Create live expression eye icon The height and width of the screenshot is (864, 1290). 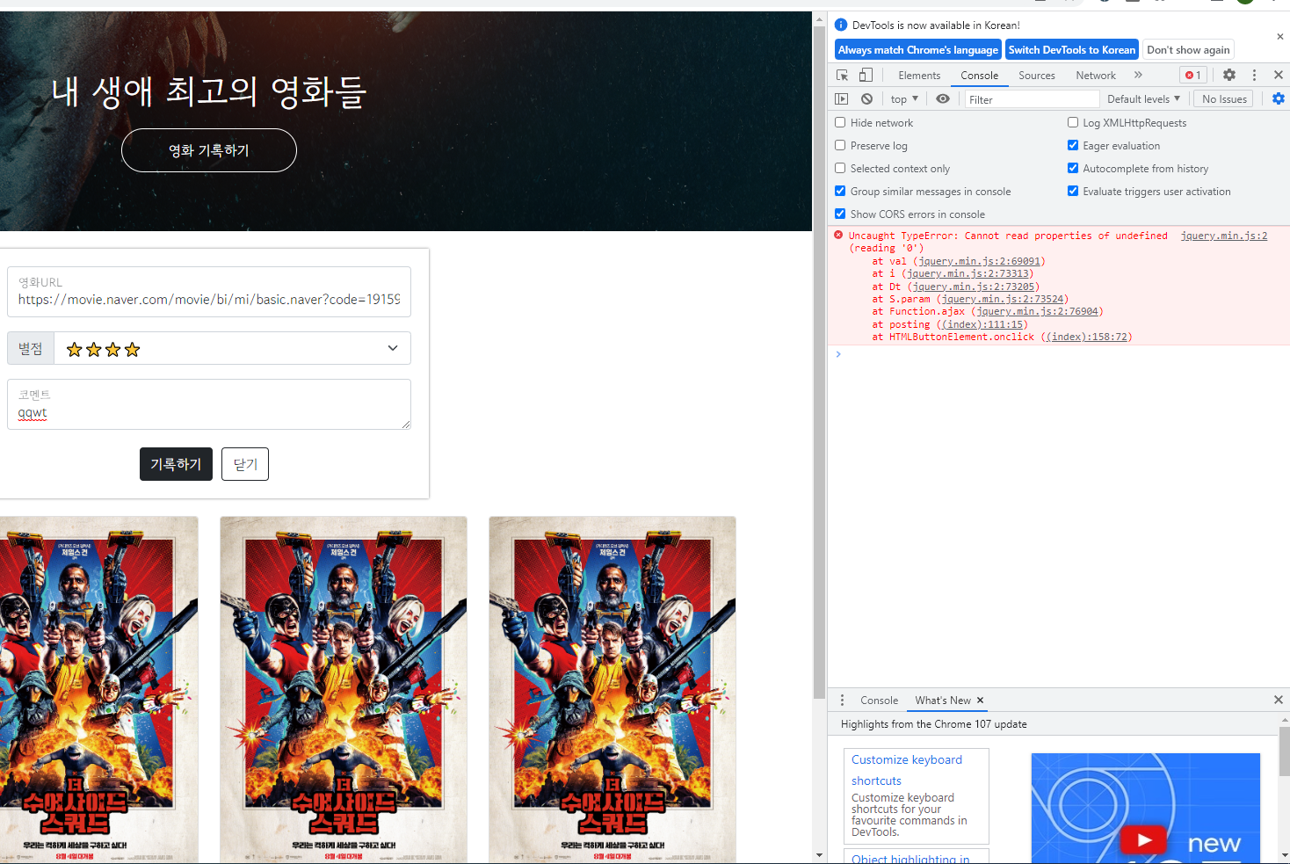[x=943, y=99]
